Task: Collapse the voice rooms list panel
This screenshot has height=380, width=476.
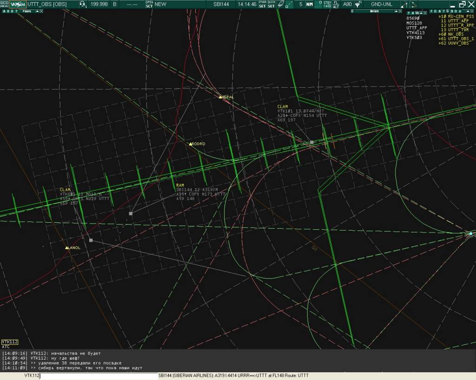Action: tap(421, 13)
